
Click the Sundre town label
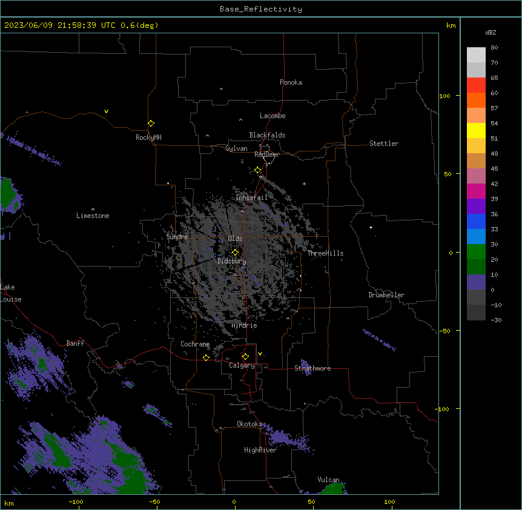pos(177,237)
